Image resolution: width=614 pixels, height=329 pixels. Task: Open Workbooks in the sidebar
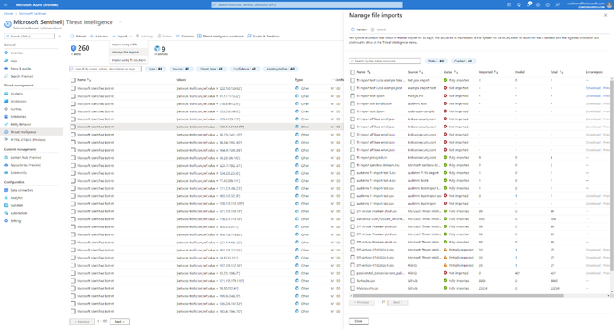click(18, 101)
